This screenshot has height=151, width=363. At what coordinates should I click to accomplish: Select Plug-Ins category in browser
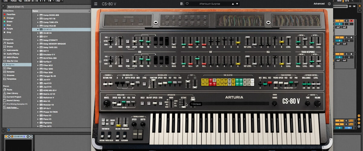[17, 65]
